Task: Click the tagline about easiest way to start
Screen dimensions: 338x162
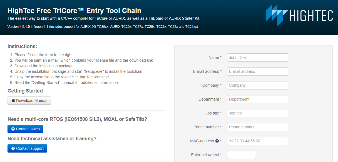Action: tap(104, 19)
